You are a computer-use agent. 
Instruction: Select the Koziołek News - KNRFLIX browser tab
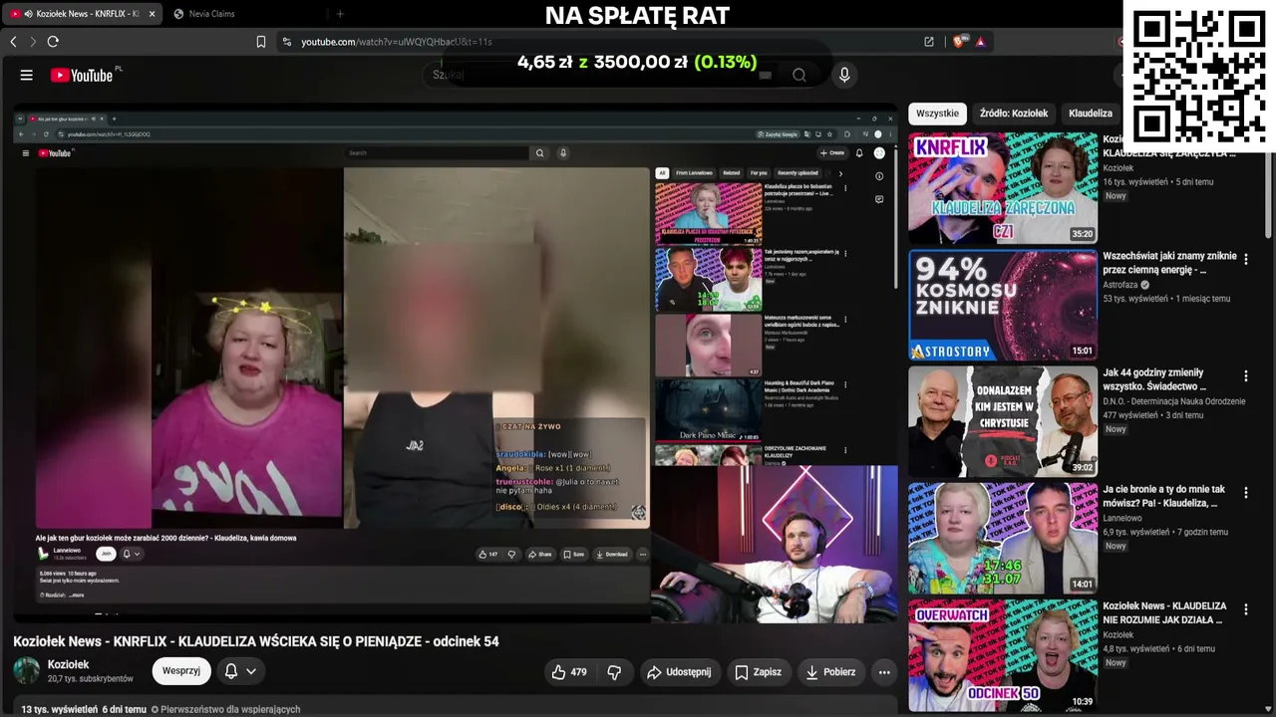pos(82,14)
